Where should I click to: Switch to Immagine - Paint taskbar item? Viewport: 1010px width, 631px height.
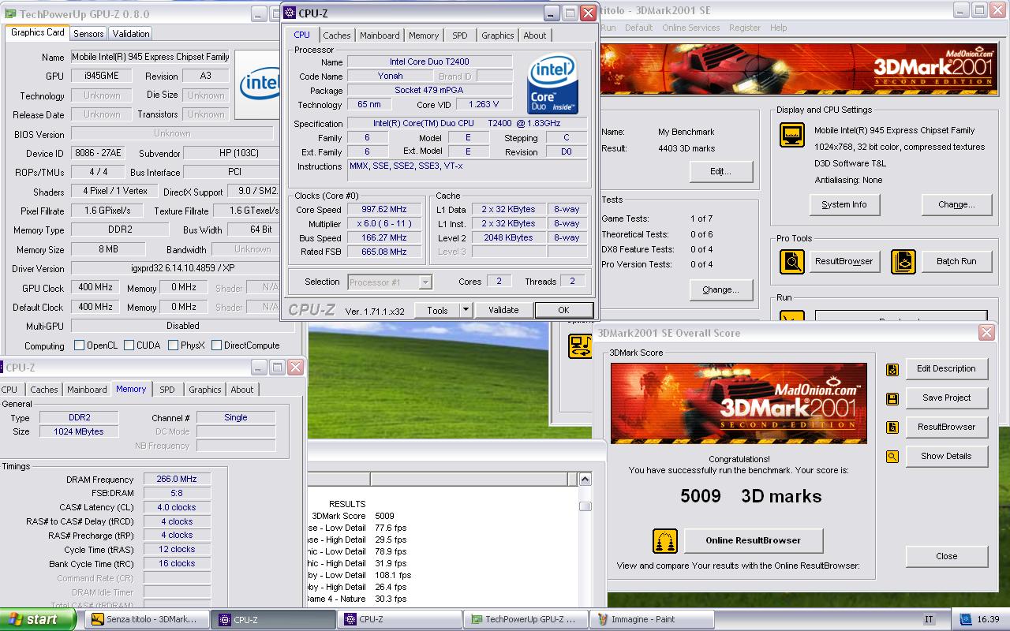pos(652,619)
